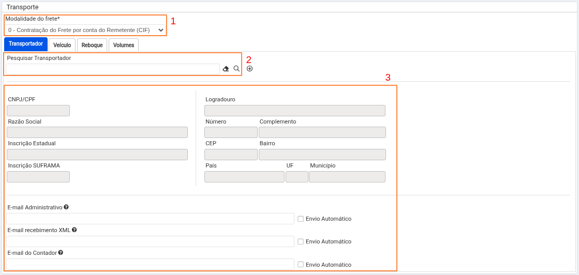Click the eraser icon to clear Transportador search
Screen dimensions: 579x275
(226, 69)
